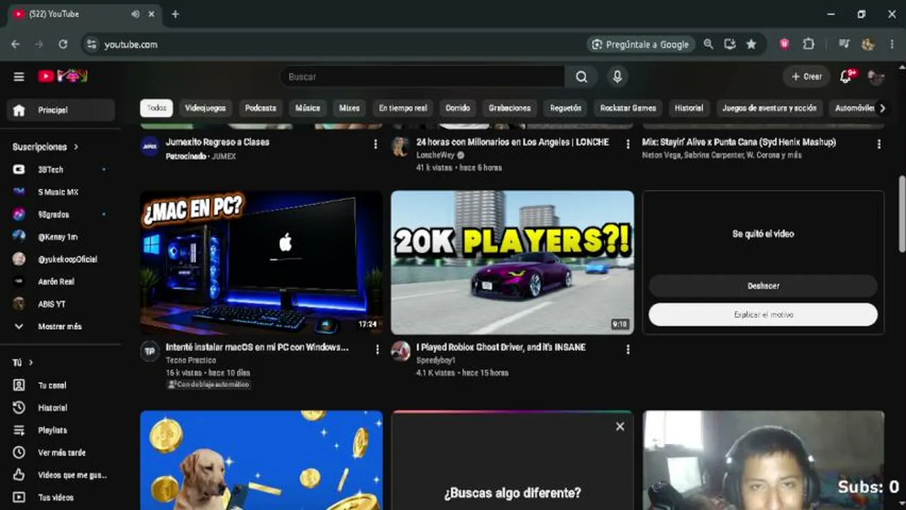Open the YouTube hamburger guide menu
The height and width of the screenshot is (510, 906).
click(19, 76)
